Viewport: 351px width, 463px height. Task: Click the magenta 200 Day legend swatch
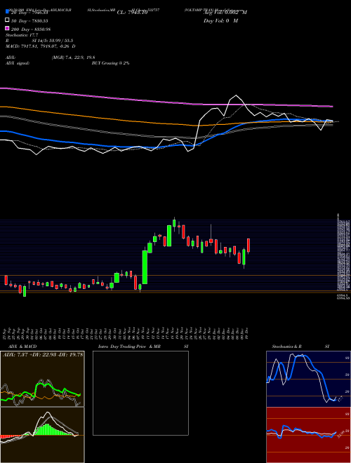point(7,28)
